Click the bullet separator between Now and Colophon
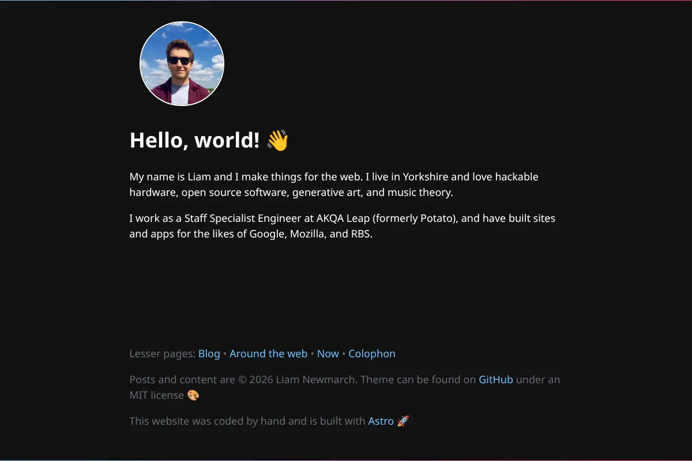The image size is (692, 461). tap(344, 354)
